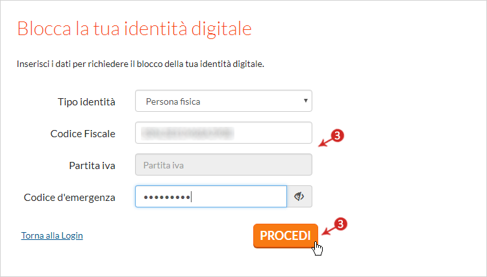Click the heading Blocca la tua identità digitale
Viewport: 487px width, 277px height.
[134, 29]
